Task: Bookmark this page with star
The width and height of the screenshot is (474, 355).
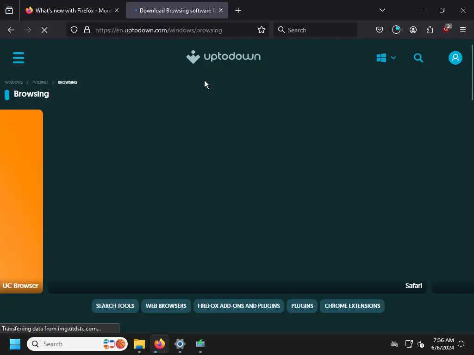Action: tap(262, 30)
